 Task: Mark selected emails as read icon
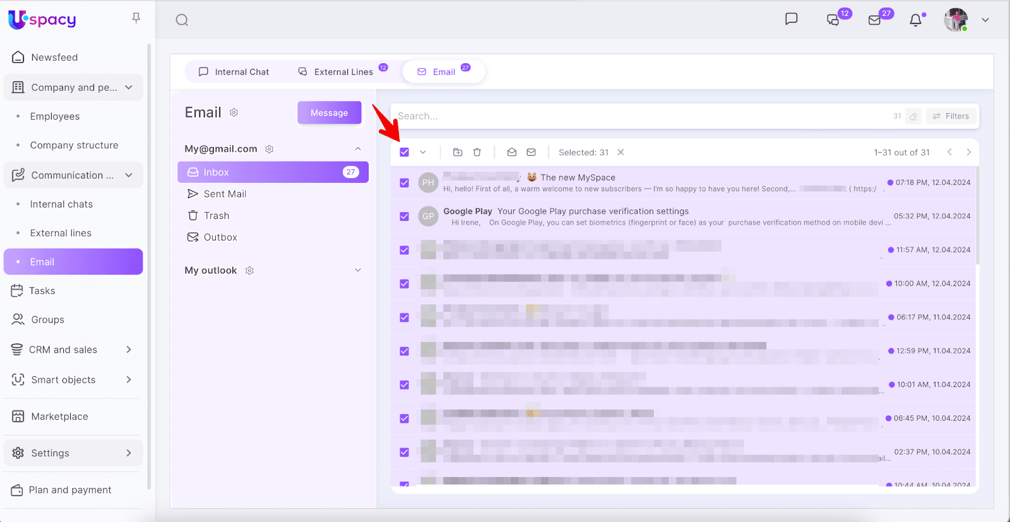pos(512,152)
